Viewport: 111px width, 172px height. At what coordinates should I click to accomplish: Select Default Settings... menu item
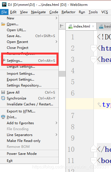29,67
